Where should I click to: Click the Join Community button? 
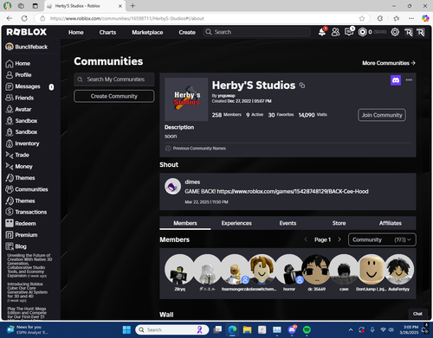click(382, 115)
